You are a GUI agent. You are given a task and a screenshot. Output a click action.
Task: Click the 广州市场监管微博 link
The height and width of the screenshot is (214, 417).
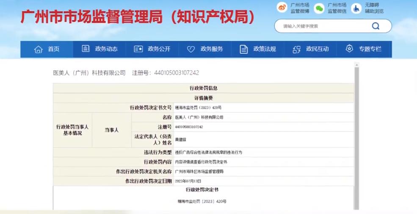(300, 8)
